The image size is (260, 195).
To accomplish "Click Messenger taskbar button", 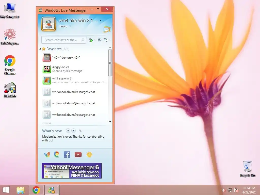I will coord(51,190).
